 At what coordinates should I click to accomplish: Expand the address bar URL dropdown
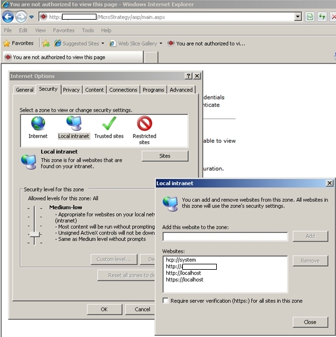[298, 17]
